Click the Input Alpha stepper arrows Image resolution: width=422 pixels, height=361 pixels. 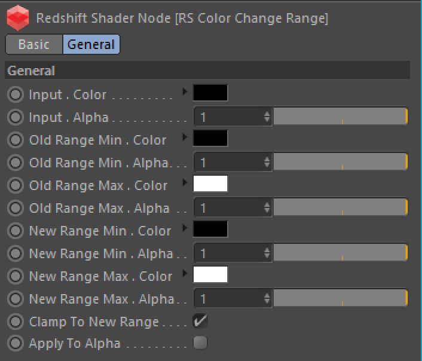(x=267, y=117)
